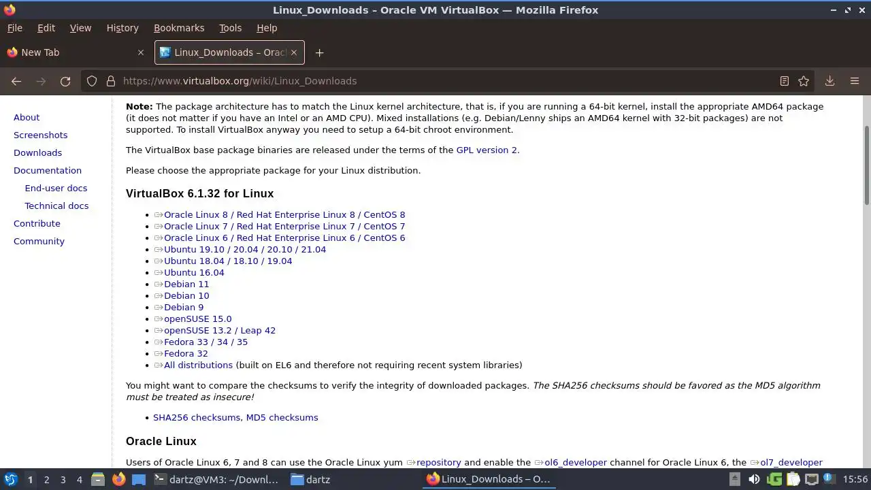Open the Tools menu
The width and height of the screenshot is (871, 490).
pos(230,28)
